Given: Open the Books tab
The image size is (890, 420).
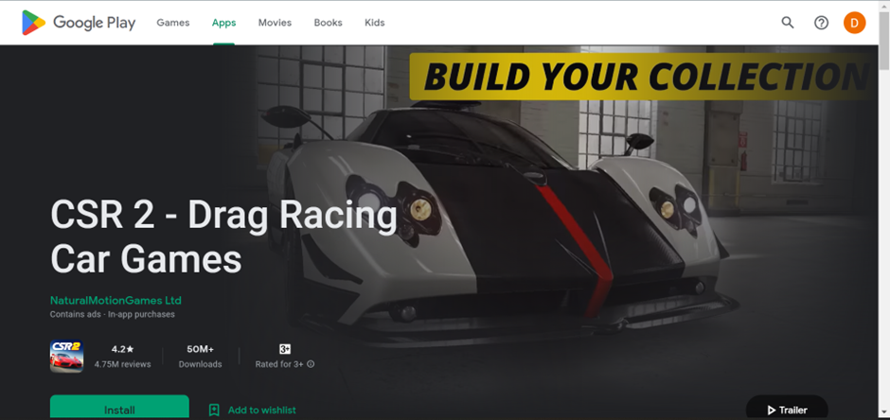Looking at the screenshot, I should click(329, 23).
